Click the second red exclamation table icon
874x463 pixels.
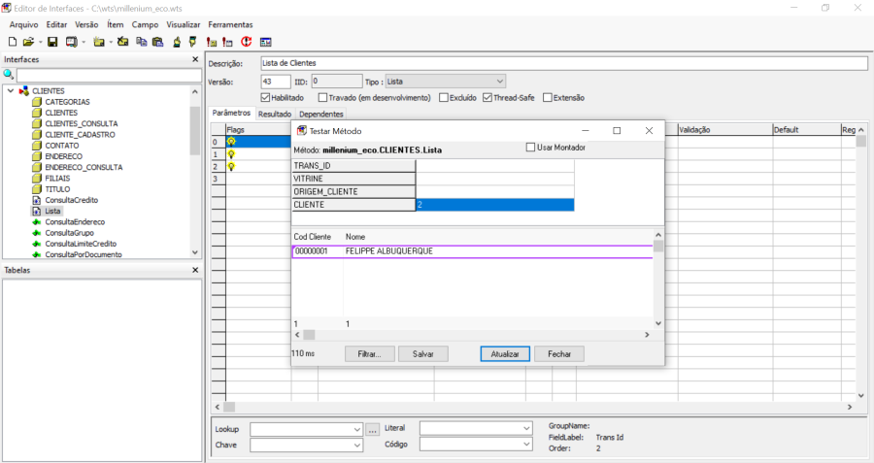[x=227, y=42]
